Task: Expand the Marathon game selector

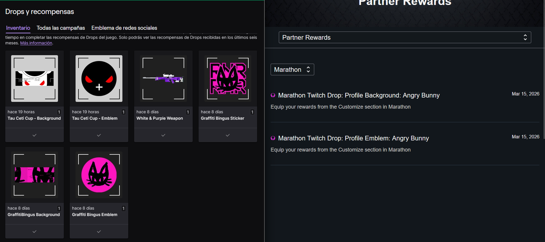Action: coord(292,69)
